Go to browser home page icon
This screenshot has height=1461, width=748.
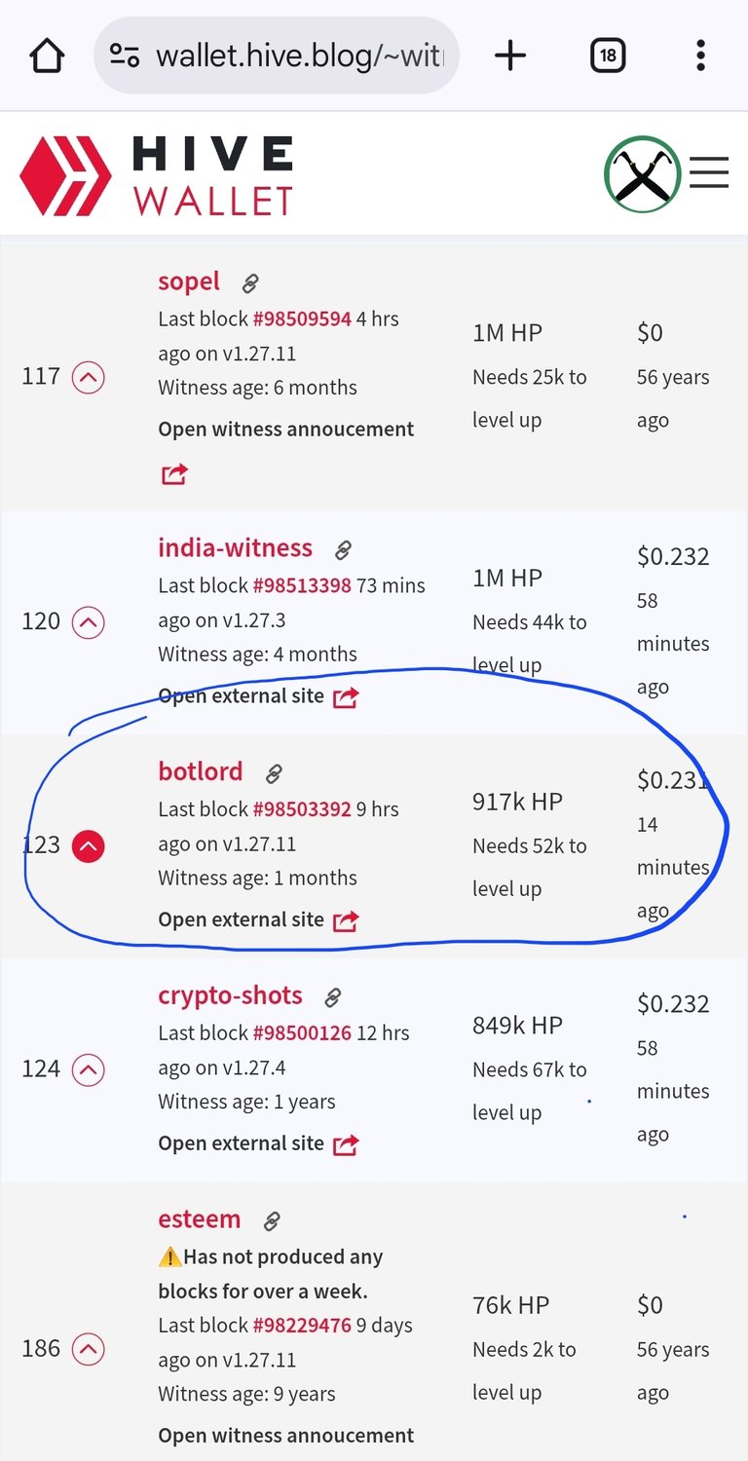[47, 56]
